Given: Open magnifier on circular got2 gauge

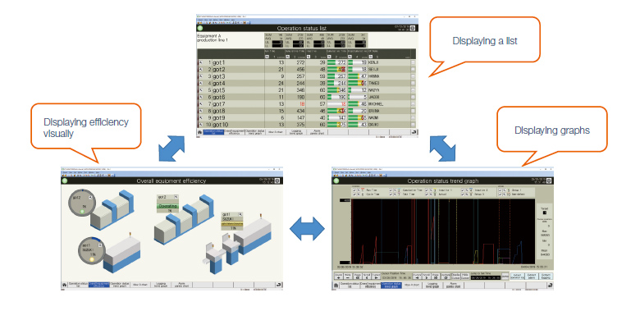Looking at the screenshot, I should [90, 197].
